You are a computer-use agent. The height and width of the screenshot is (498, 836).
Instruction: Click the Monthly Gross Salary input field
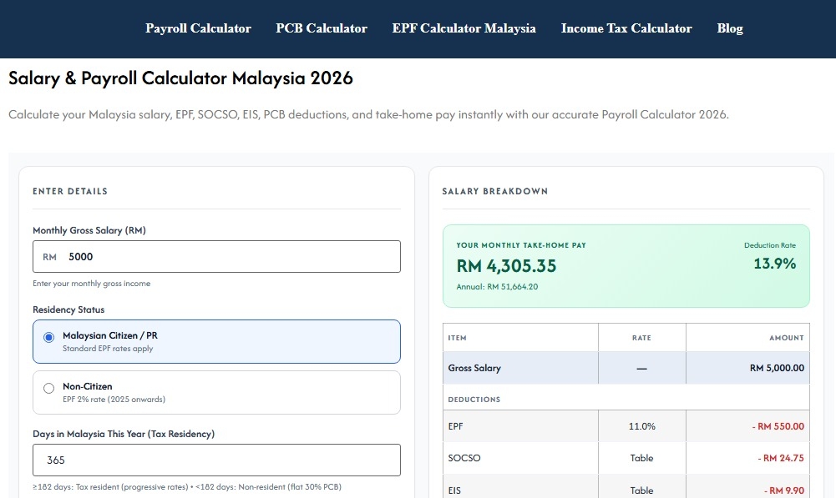click(216, 257)
